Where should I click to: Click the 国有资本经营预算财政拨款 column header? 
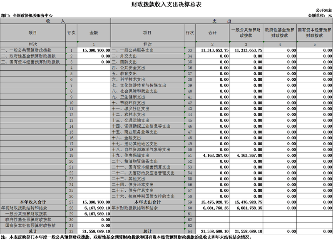pyautogui.click(x=314, y=32)
